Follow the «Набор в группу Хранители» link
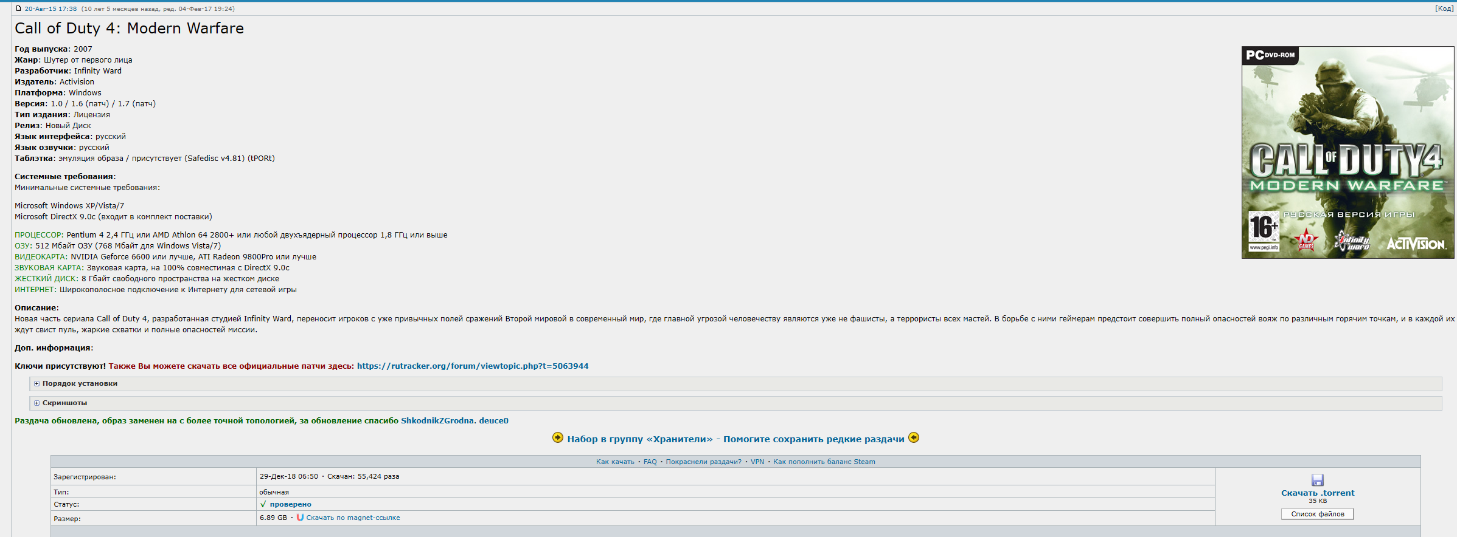This screenshot has width=1457, height=537. click(x=735, y=439)
